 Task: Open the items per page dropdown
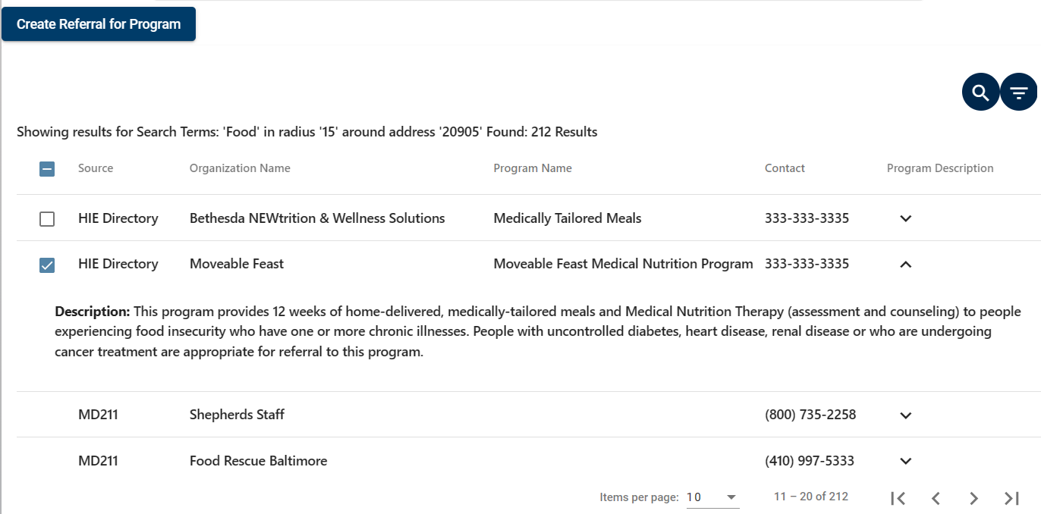point(710,497)
